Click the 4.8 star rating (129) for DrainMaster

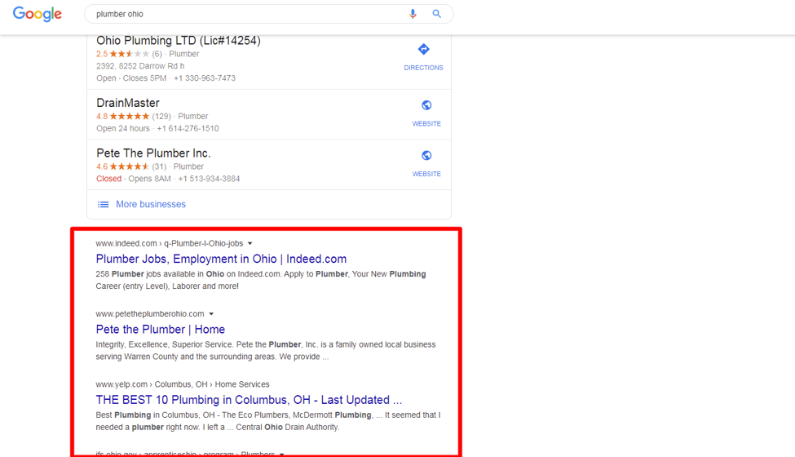[x=134, y=116]
